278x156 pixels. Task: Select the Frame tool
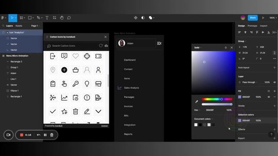pyautogui.click(x=21, y=18)
